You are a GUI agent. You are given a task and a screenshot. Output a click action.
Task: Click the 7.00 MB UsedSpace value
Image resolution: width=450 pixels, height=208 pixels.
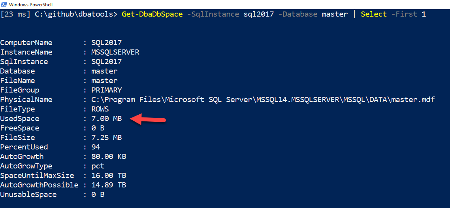tap(106, 119)
